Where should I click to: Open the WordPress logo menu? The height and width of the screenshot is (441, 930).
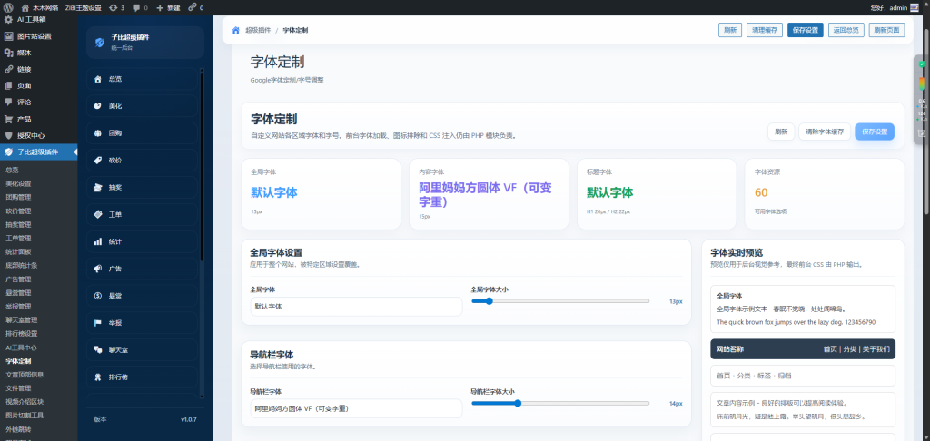(8, 7)
